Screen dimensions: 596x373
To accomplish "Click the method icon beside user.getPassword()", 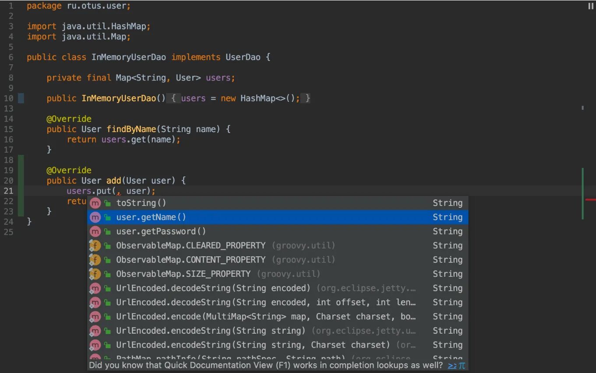I will click(95, 231).
